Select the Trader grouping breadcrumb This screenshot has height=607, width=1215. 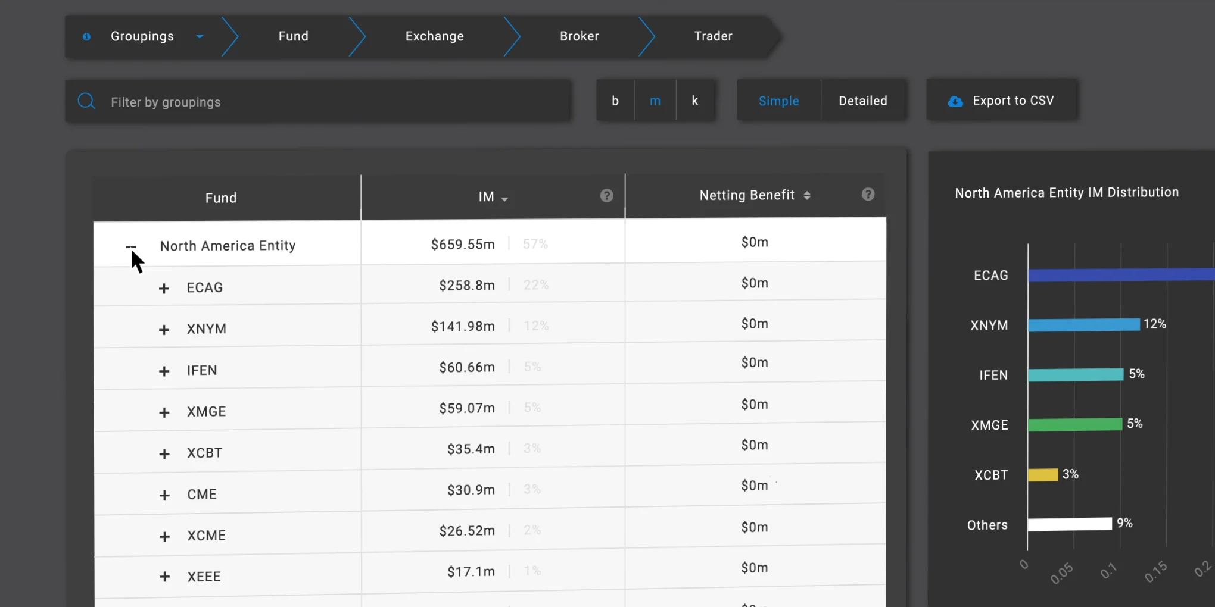(714, 36)
